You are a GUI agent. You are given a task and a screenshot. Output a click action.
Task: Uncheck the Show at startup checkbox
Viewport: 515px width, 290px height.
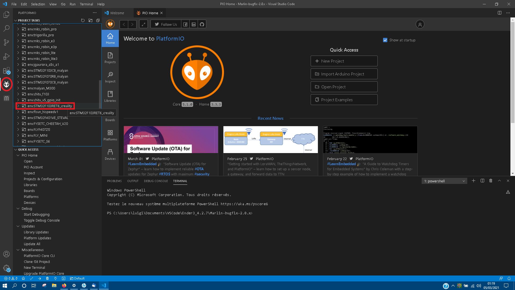coord(385,40)
